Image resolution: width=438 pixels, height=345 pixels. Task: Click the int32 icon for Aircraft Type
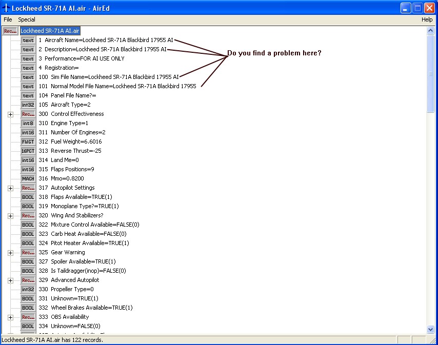pos(28,105)
